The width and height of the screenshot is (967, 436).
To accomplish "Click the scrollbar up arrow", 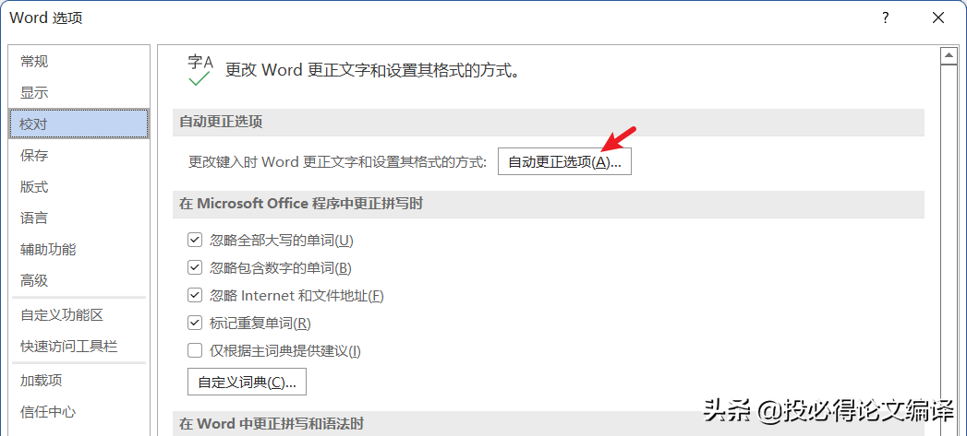I will pos(948,56).
